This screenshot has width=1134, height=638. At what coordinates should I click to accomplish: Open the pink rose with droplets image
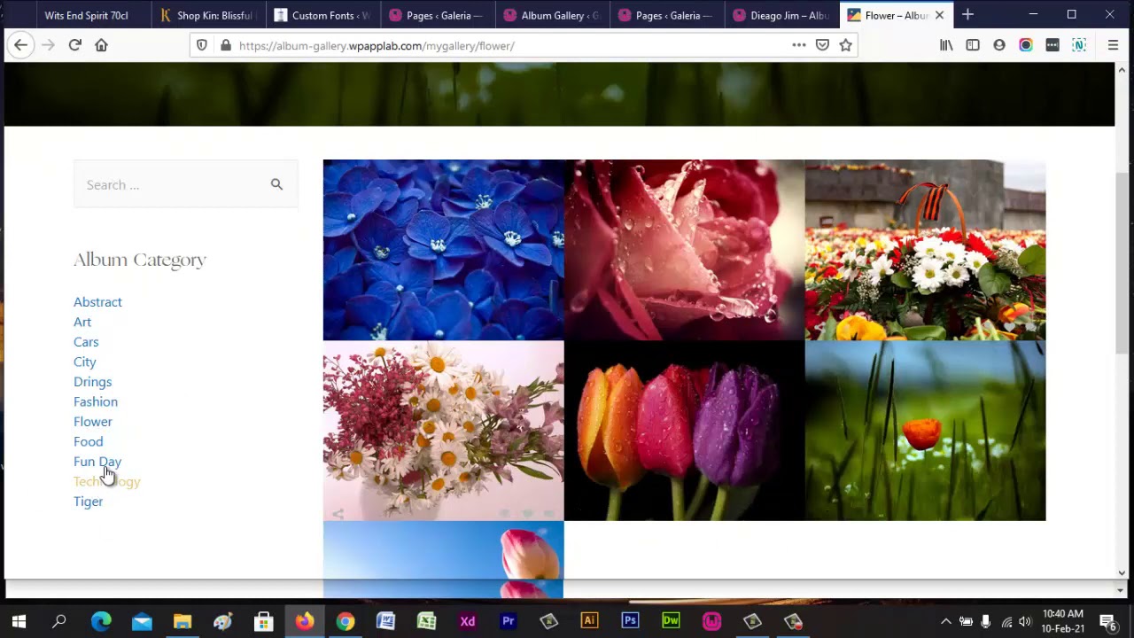tap(684, 250)
